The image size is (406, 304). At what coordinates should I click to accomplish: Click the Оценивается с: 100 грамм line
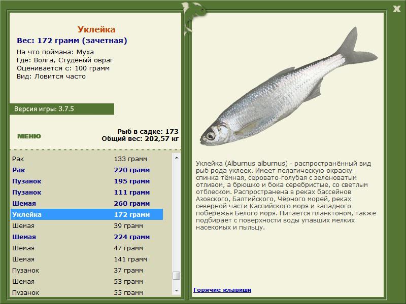tap(63, 68)
